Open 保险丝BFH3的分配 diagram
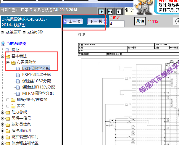179x145 pixels. tap(39, 87)
